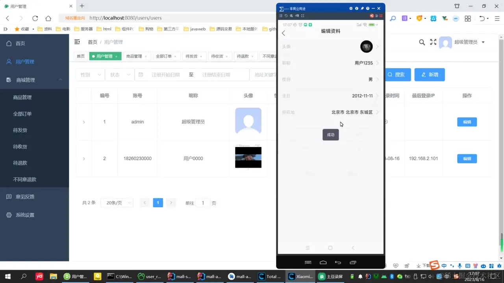Viewport: 504px width, 283px height.
Task: Open 首页 in the sidebar
Action: (x=35, y=43)
